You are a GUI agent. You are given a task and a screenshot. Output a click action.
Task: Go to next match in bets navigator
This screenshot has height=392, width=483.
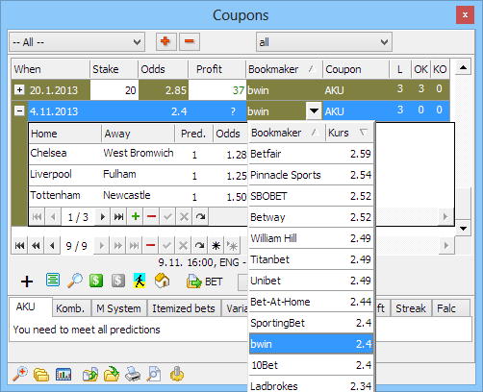(103, 217)
